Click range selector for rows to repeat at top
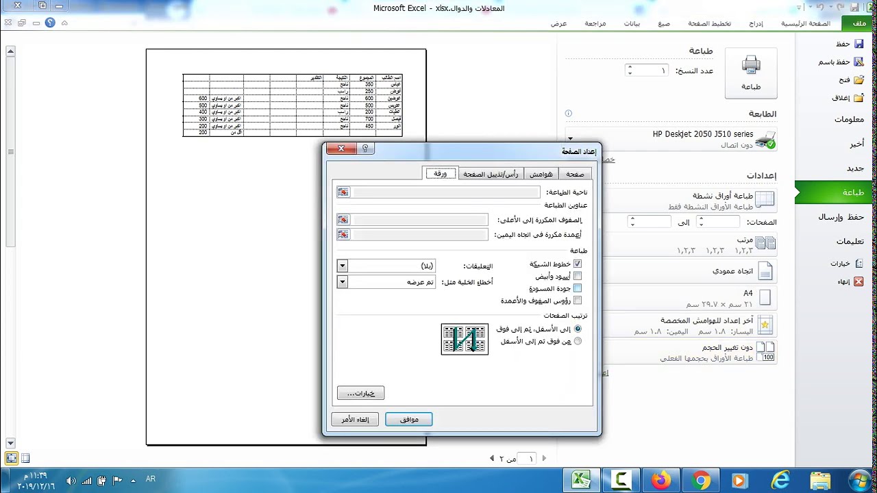 pyautogui.click(x=343, y=220)
